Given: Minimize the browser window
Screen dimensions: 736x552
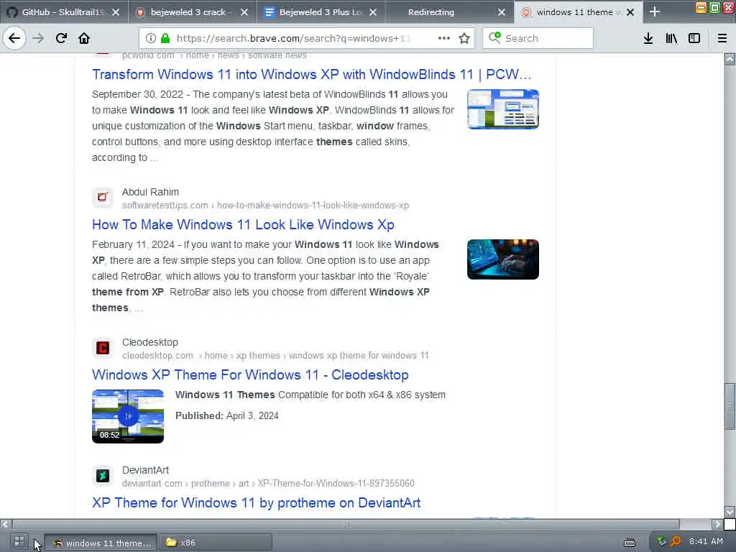Looking at the screenshot, I should (701, 7).
